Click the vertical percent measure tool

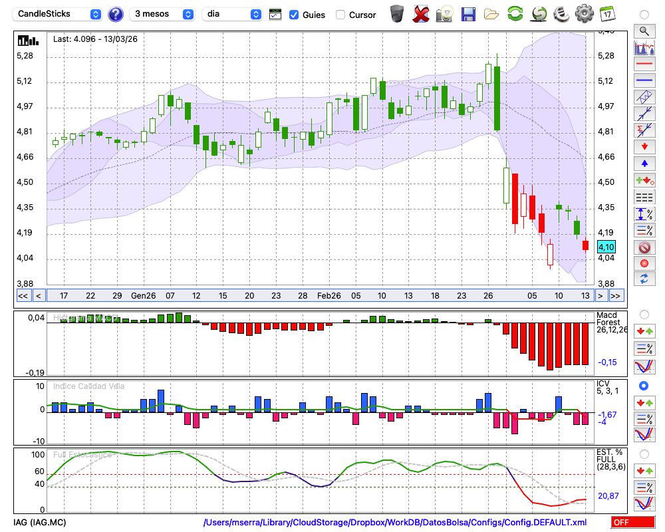(x=644, y=214)
